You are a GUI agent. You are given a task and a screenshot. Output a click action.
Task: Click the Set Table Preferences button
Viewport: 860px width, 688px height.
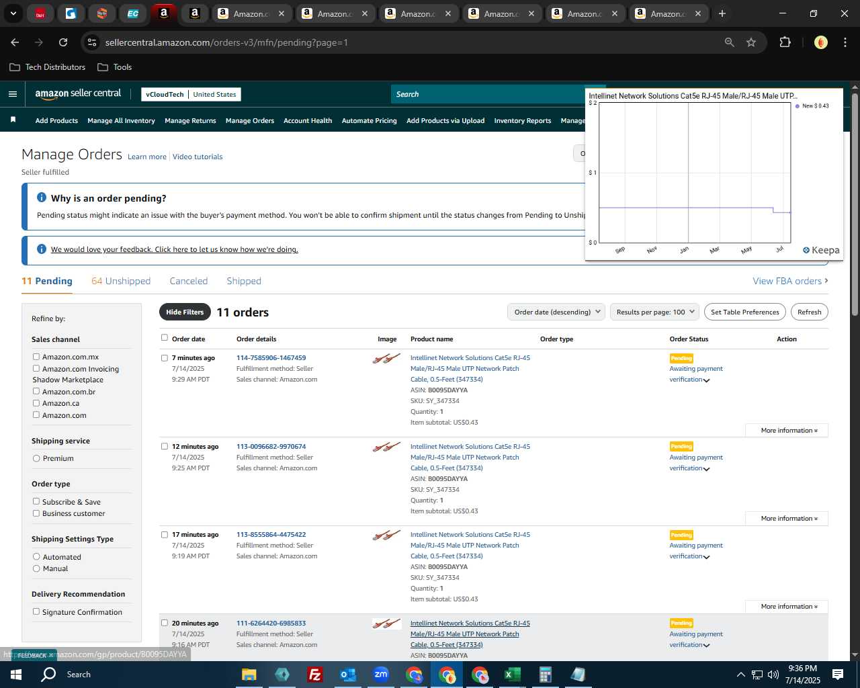745,312
